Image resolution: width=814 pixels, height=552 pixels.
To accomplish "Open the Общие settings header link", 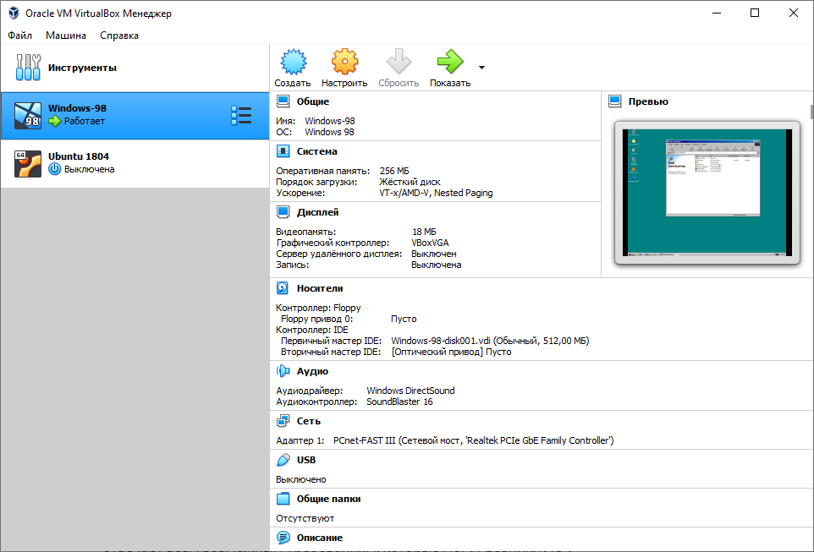I will (x=313, y=101).
